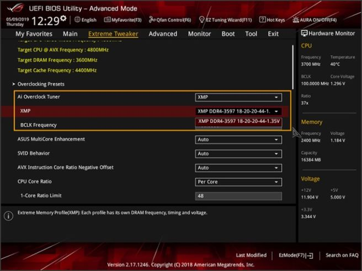The height and width of the screenshot is (271, 362).
Task: Click CPU temperature value 40°C
Action: tap(335, 64)
